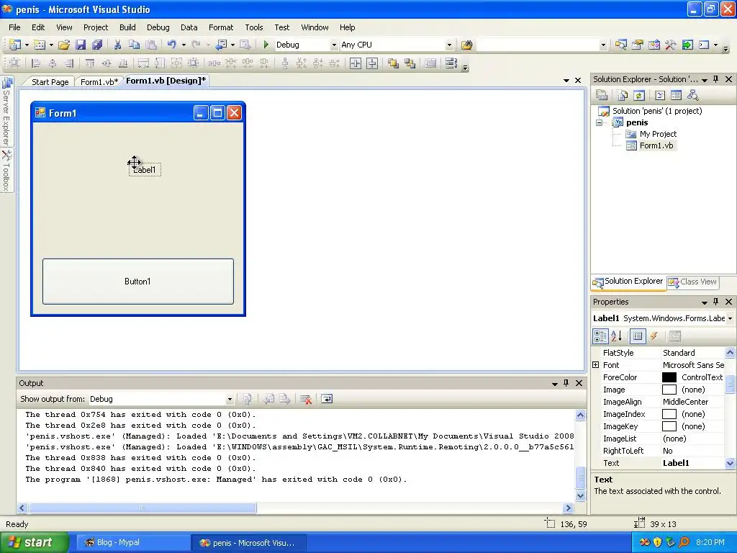Switch to the Form1.vb* code tab
Image resolution: width=737 pixels, height=553 pixels.
coord(99,82)
